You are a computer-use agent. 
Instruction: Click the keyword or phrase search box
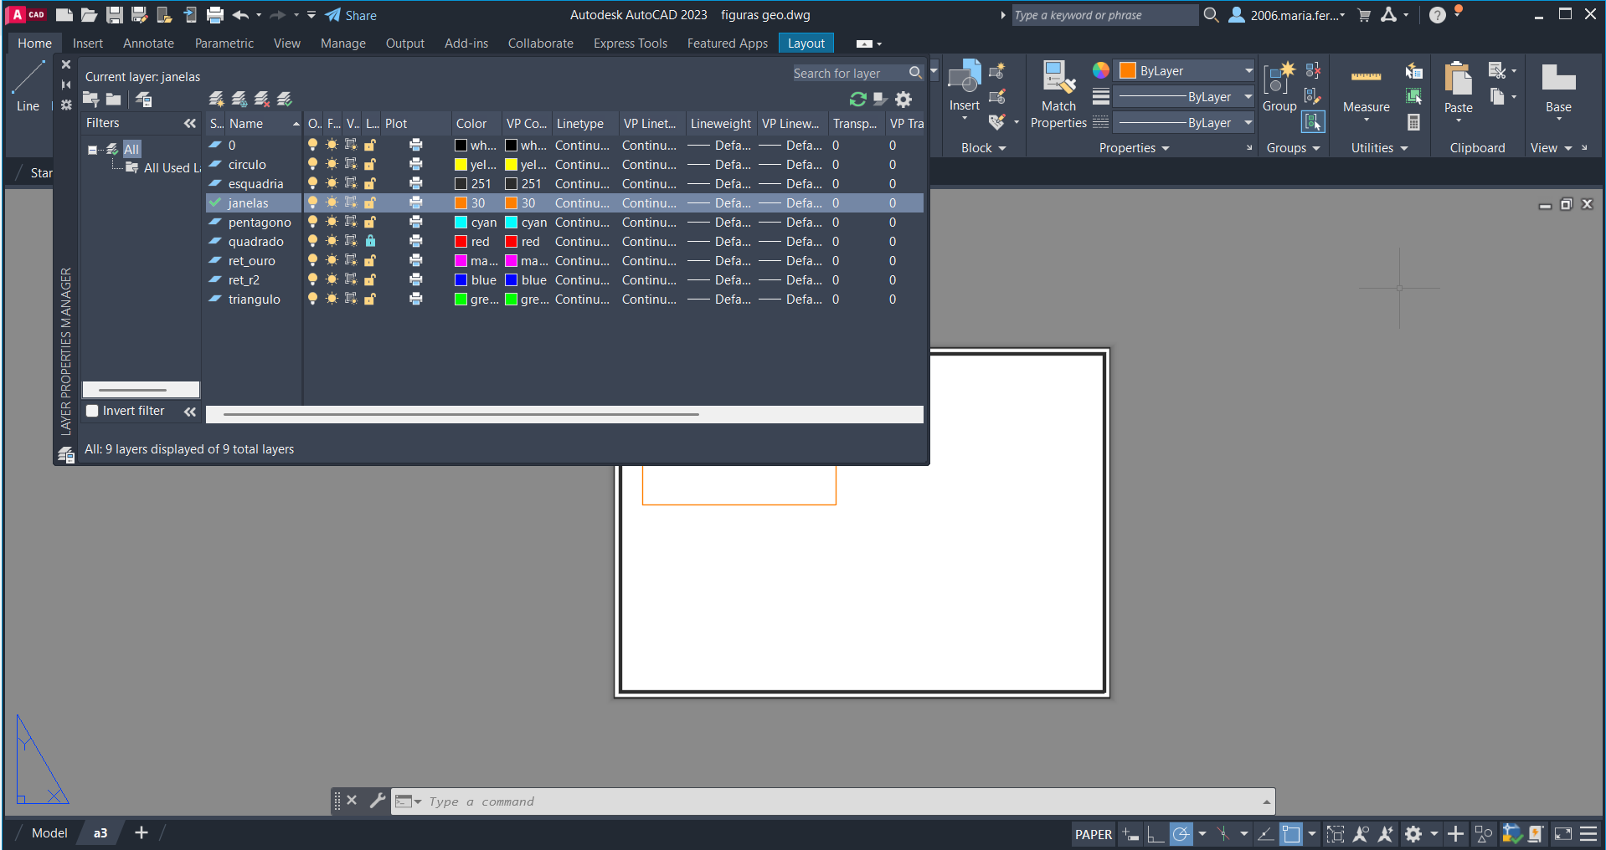coord(1104,15)
